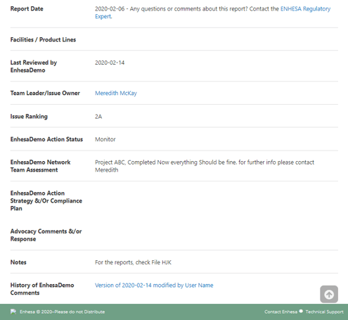
Task: Click the History of EnhesaDemo Comments label
Action: pyautogui.click(x=42, y=289)
